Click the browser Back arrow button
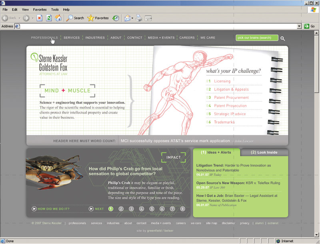The image size is (320, 244). point(5,18)
